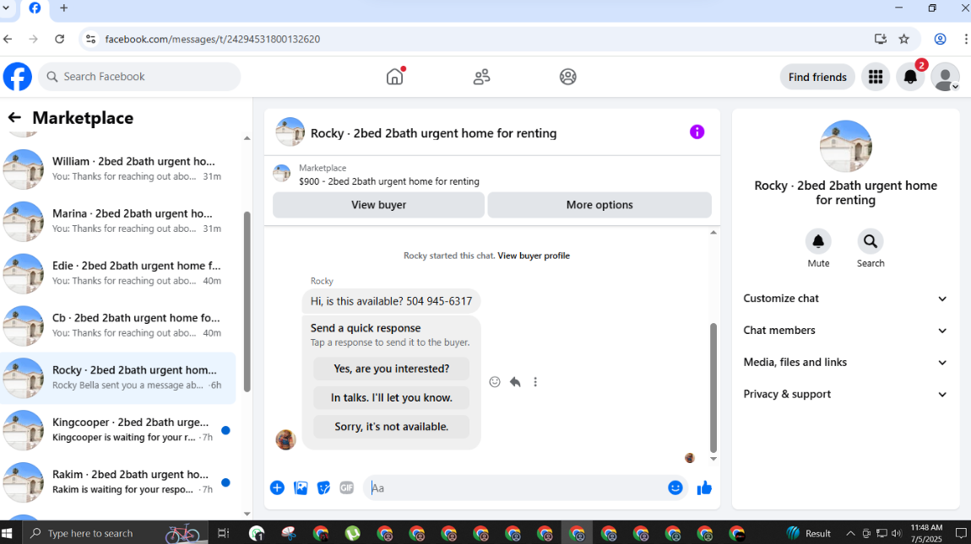Open more actions plus icon

point(277,487)
